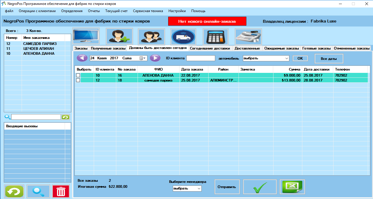Tick the checkbox for самедов парвиз order
The height and width of the screenshot is (199, 373).
click(x=78, y=80)
